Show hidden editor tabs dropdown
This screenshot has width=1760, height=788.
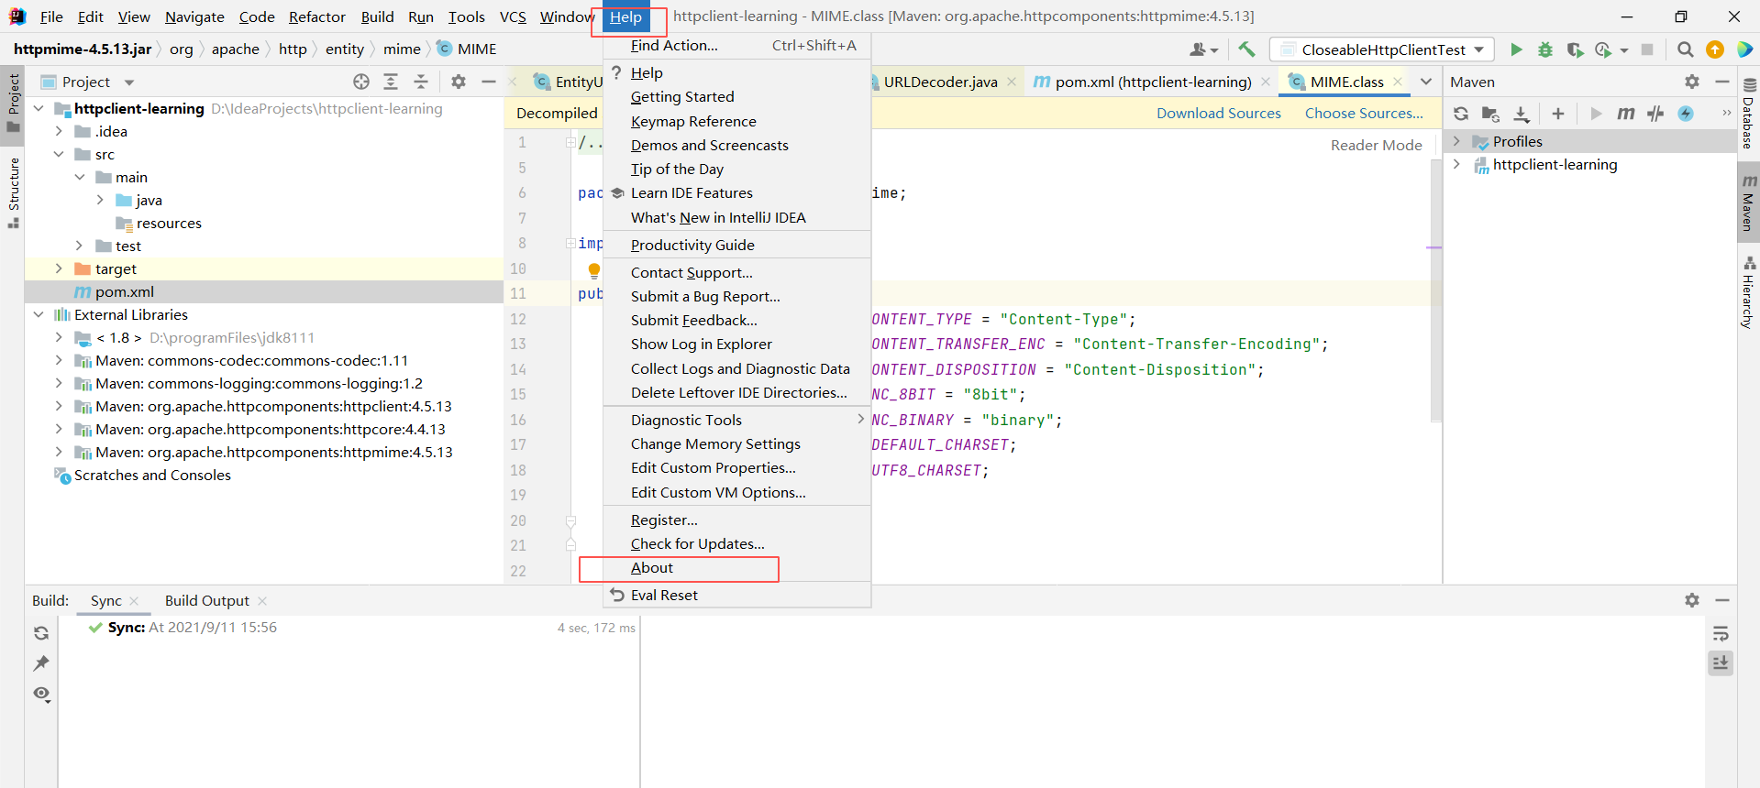(1426, 82)
